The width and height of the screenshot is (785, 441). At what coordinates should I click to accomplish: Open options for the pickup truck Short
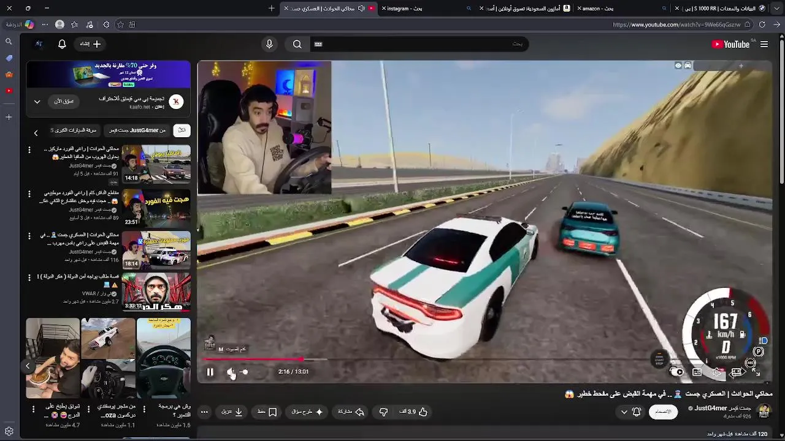(88, 409)
